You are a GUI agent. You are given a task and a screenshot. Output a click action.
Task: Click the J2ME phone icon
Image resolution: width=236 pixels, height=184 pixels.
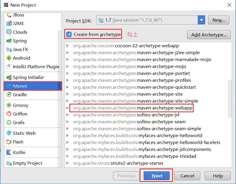(x=9, y=23)
